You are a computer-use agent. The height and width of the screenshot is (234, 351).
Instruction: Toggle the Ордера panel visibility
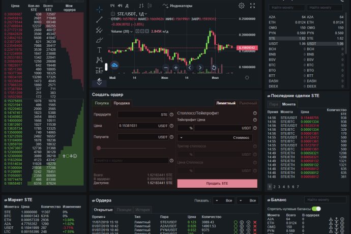tap(94, 200)
